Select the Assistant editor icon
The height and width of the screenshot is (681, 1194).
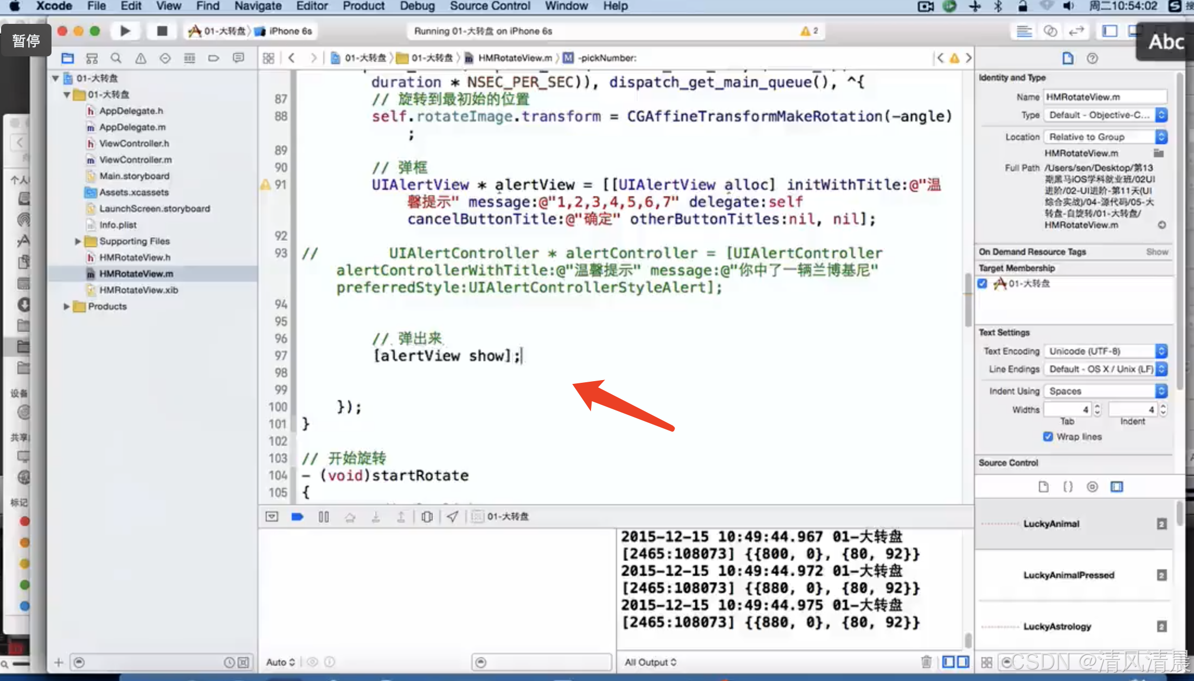pos(1050,31)
